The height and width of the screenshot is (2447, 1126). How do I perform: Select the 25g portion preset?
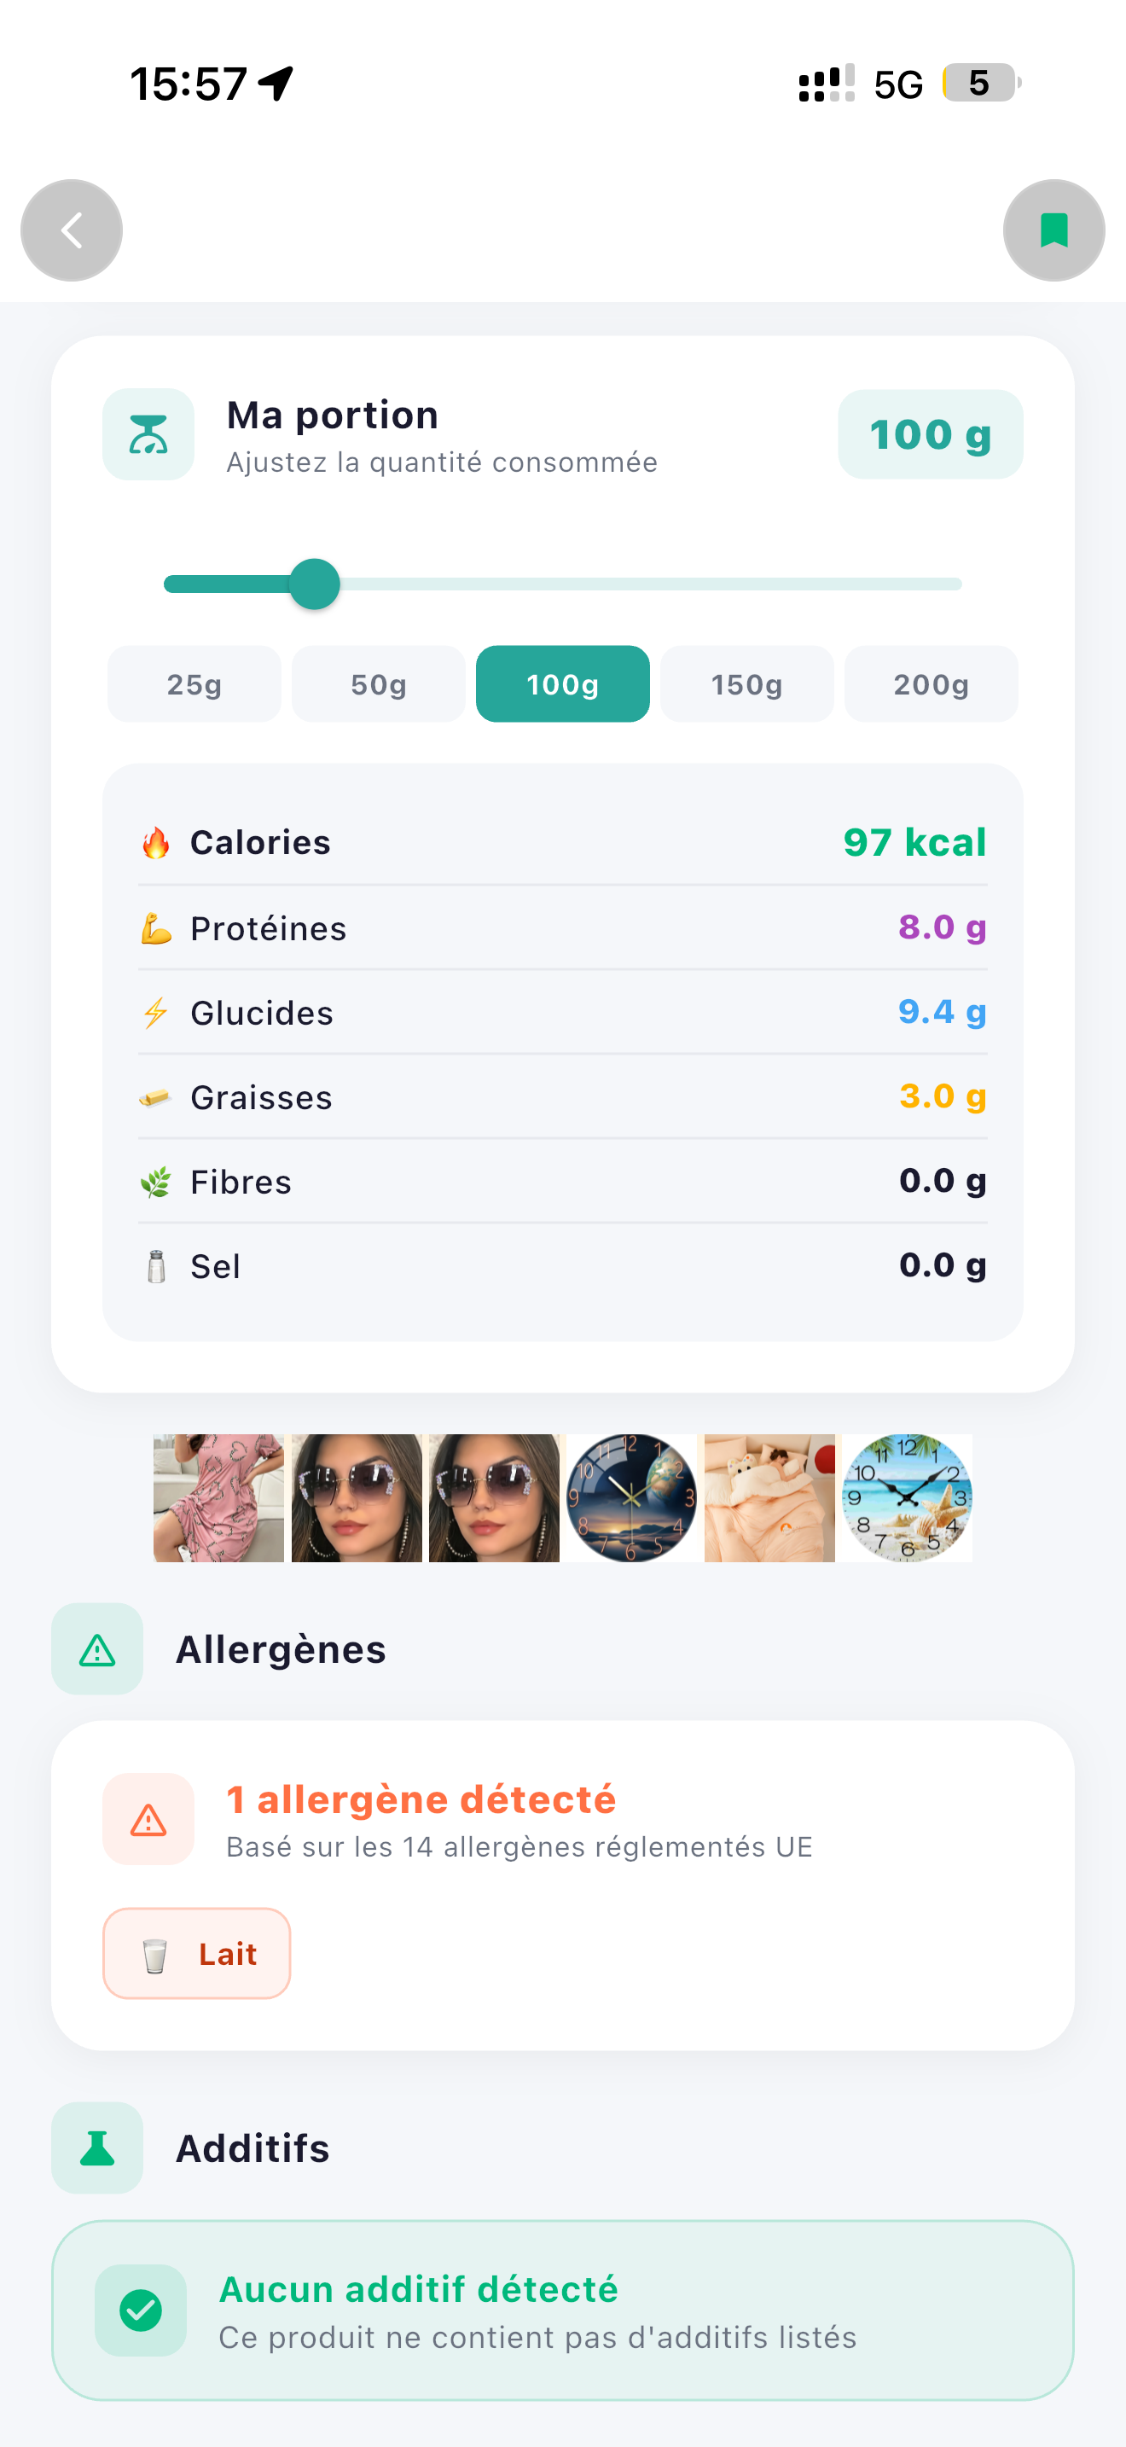click(x=194, y=684)
